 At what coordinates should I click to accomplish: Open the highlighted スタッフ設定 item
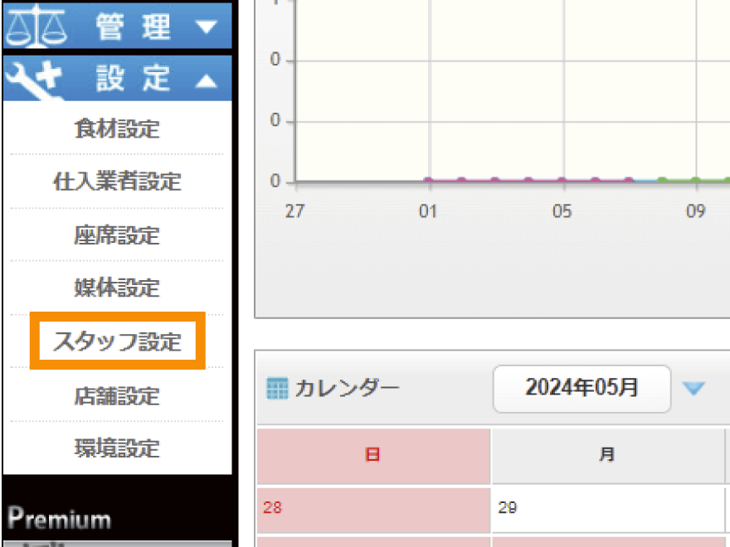pos(117,341)
